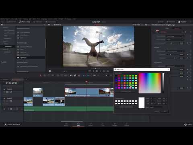Select the short clip on Video 2 track
This screenshot has height=145, width=193.
pyautogui.click(x=38, y=92)
